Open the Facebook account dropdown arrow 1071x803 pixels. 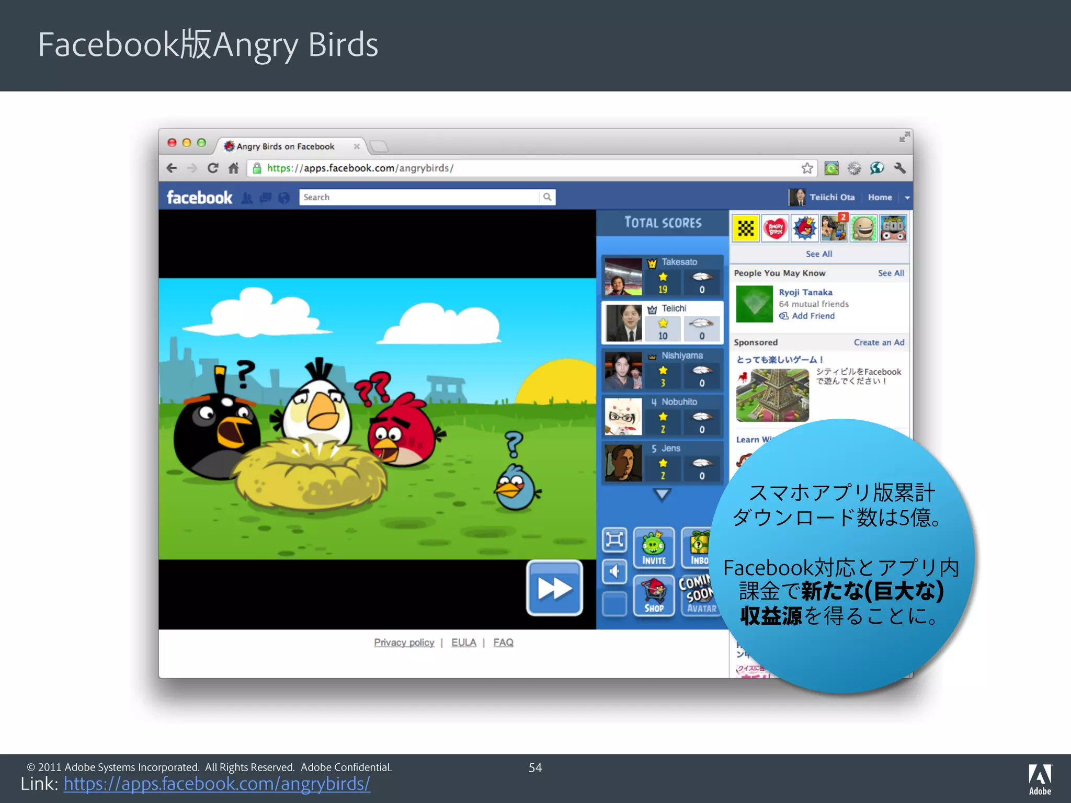(x=907, y=198)
